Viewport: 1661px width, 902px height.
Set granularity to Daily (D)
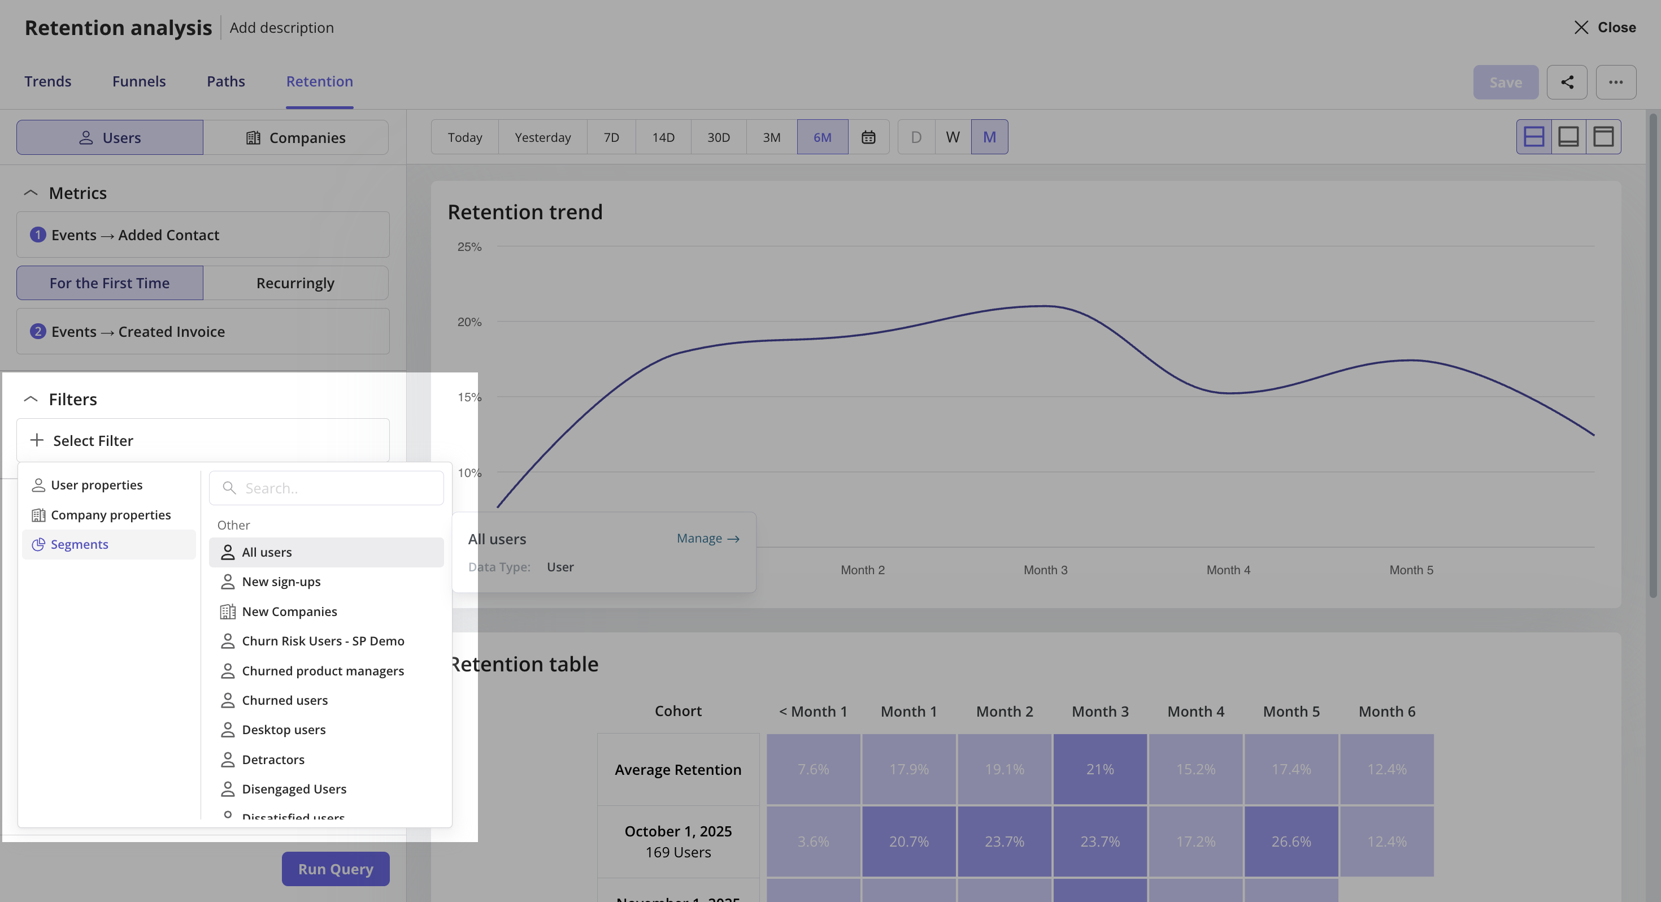(916, 137)
